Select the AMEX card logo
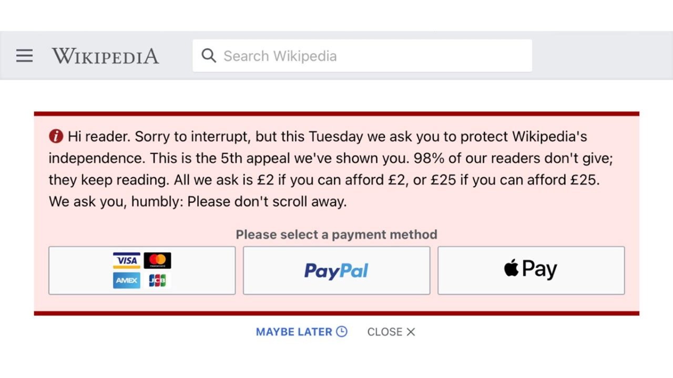 (x=127, y=280)
